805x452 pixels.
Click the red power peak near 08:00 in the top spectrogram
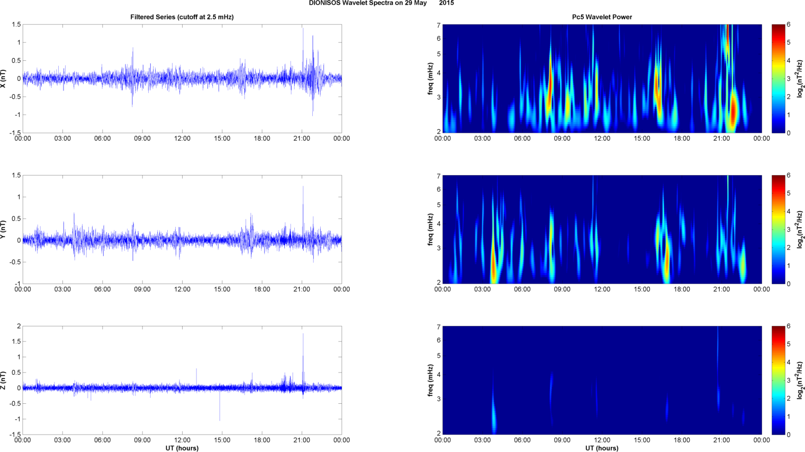pyautogui.click(x=550, y=85)
